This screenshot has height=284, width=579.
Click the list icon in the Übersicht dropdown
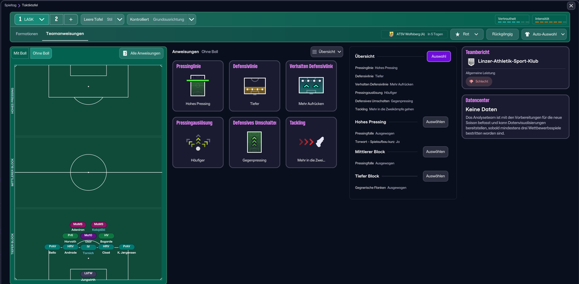[x=314, y=52]
